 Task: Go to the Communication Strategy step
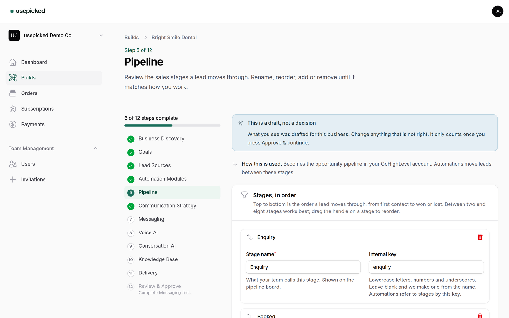coord(172,206)
